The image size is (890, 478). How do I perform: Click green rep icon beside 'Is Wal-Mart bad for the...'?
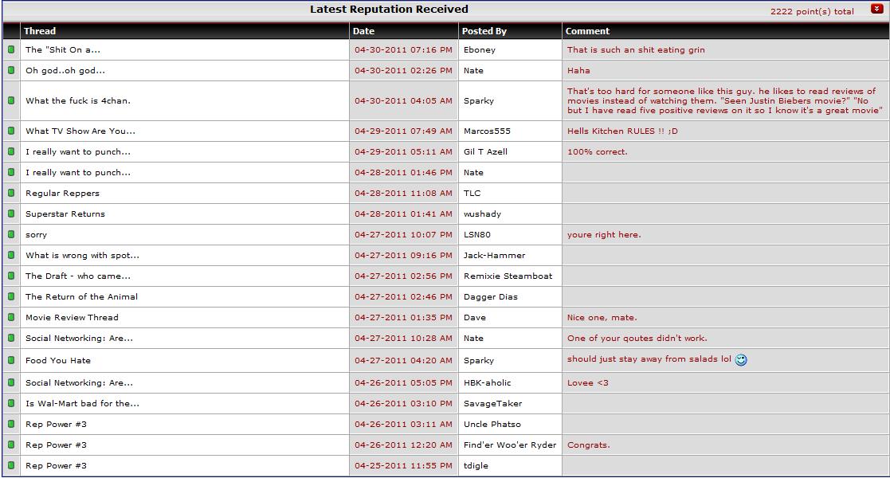pyautogui.click(x=11, y=403)
